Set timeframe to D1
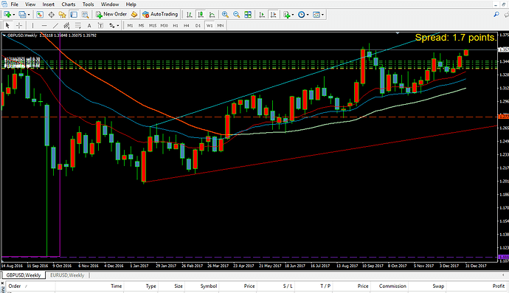 (x=198, y=25)
